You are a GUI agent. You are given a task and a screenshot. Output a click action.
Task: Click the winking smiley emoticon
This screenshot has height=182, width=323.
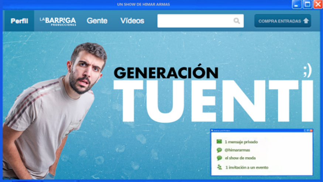click(307, 70)
